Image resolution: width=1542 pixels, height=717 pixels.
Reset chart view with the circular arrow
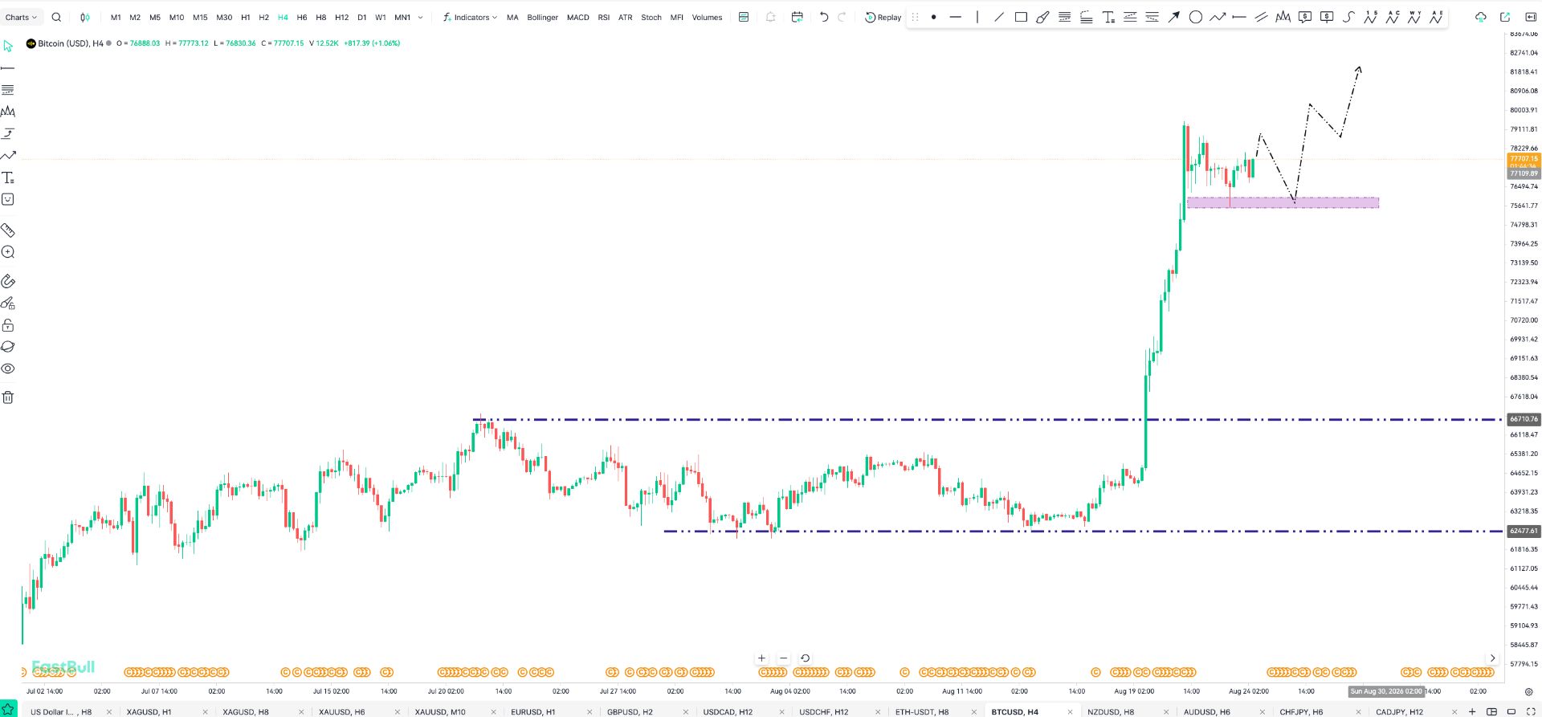click(805, 658)
